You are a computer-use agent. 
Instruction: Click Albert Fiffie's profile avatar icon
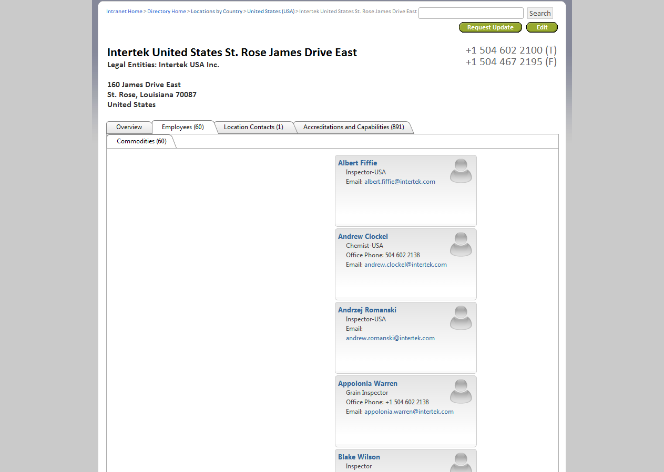tap(461, 171)
